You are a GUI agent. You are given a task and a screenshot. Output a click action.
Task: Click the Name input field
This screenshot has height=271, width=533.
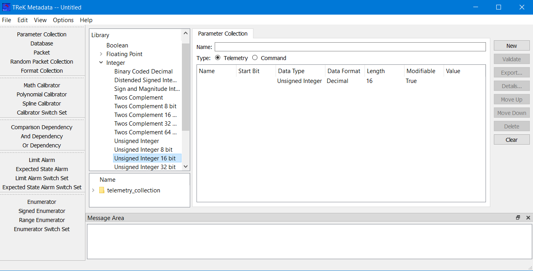(x=350, y=47)
